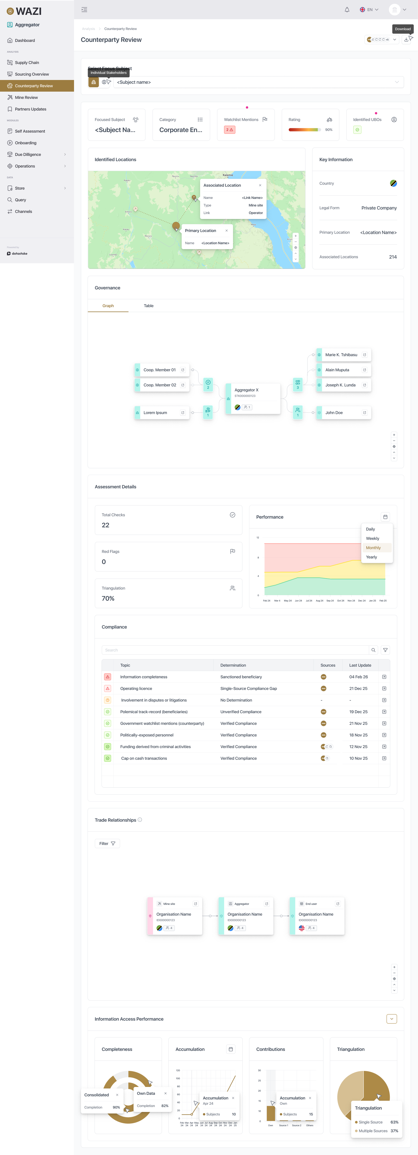Switch to the Governance Graph tab
418x1155 pixels.
[x=108, y=306]
